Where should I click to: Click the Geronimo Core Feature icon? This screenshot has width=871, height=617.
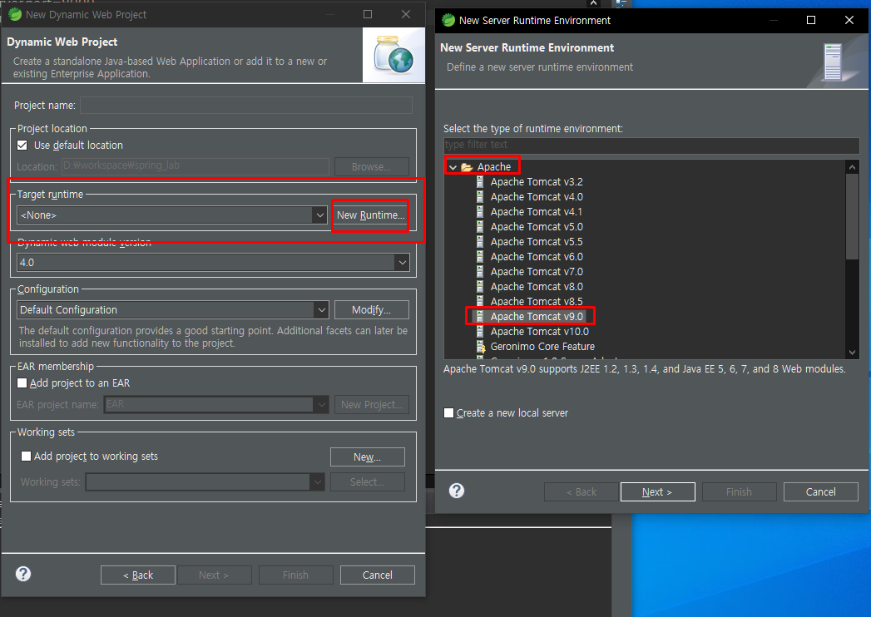click(481, 347)
